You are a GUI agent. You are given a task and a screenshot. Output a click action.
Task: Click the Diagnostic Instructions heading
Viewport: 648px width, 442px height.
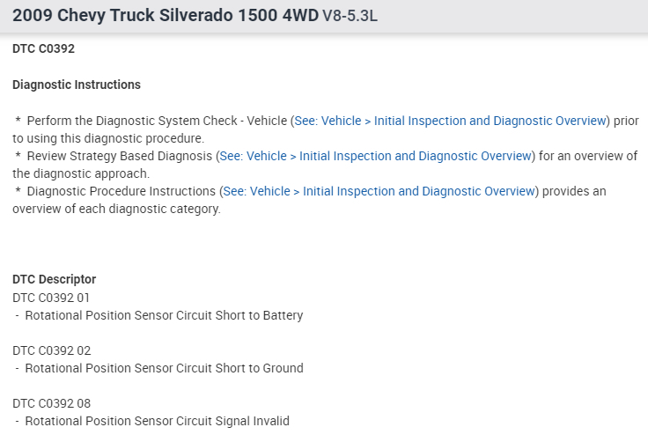[77, 85]
